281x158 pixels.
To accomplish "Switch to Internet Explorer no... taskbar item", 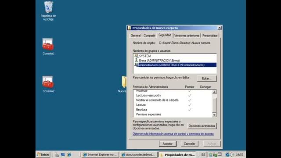I will click(100, 154).
